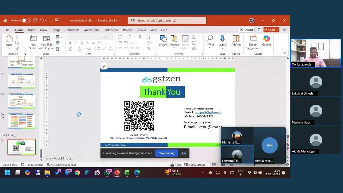The image size is (343, 193).
Task: Open the Design tab
Action: click(x=56, y=30)
